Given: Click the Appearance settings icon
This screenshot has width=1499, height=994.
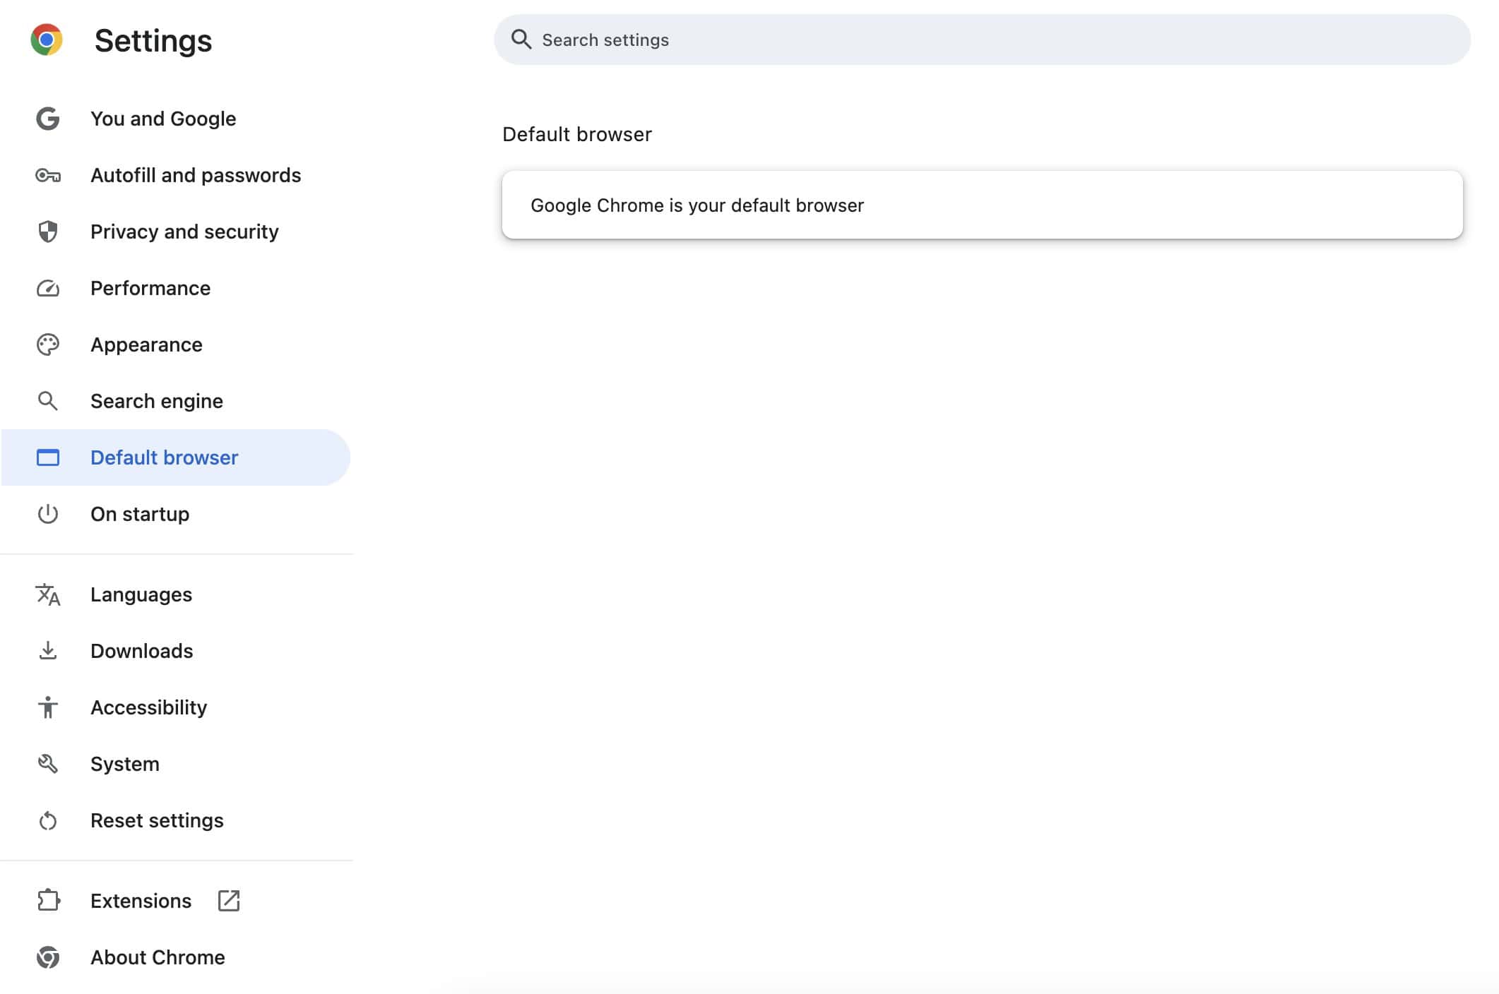Looking at the screenshot, I should pos(47,344).
